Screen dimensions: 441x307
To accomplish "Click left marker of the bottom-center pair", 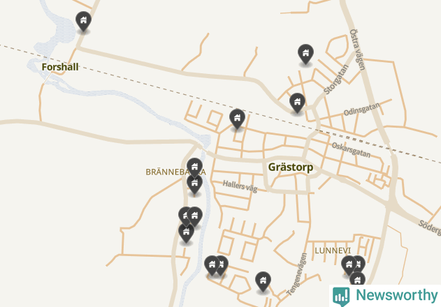I will tap(212, 266).
